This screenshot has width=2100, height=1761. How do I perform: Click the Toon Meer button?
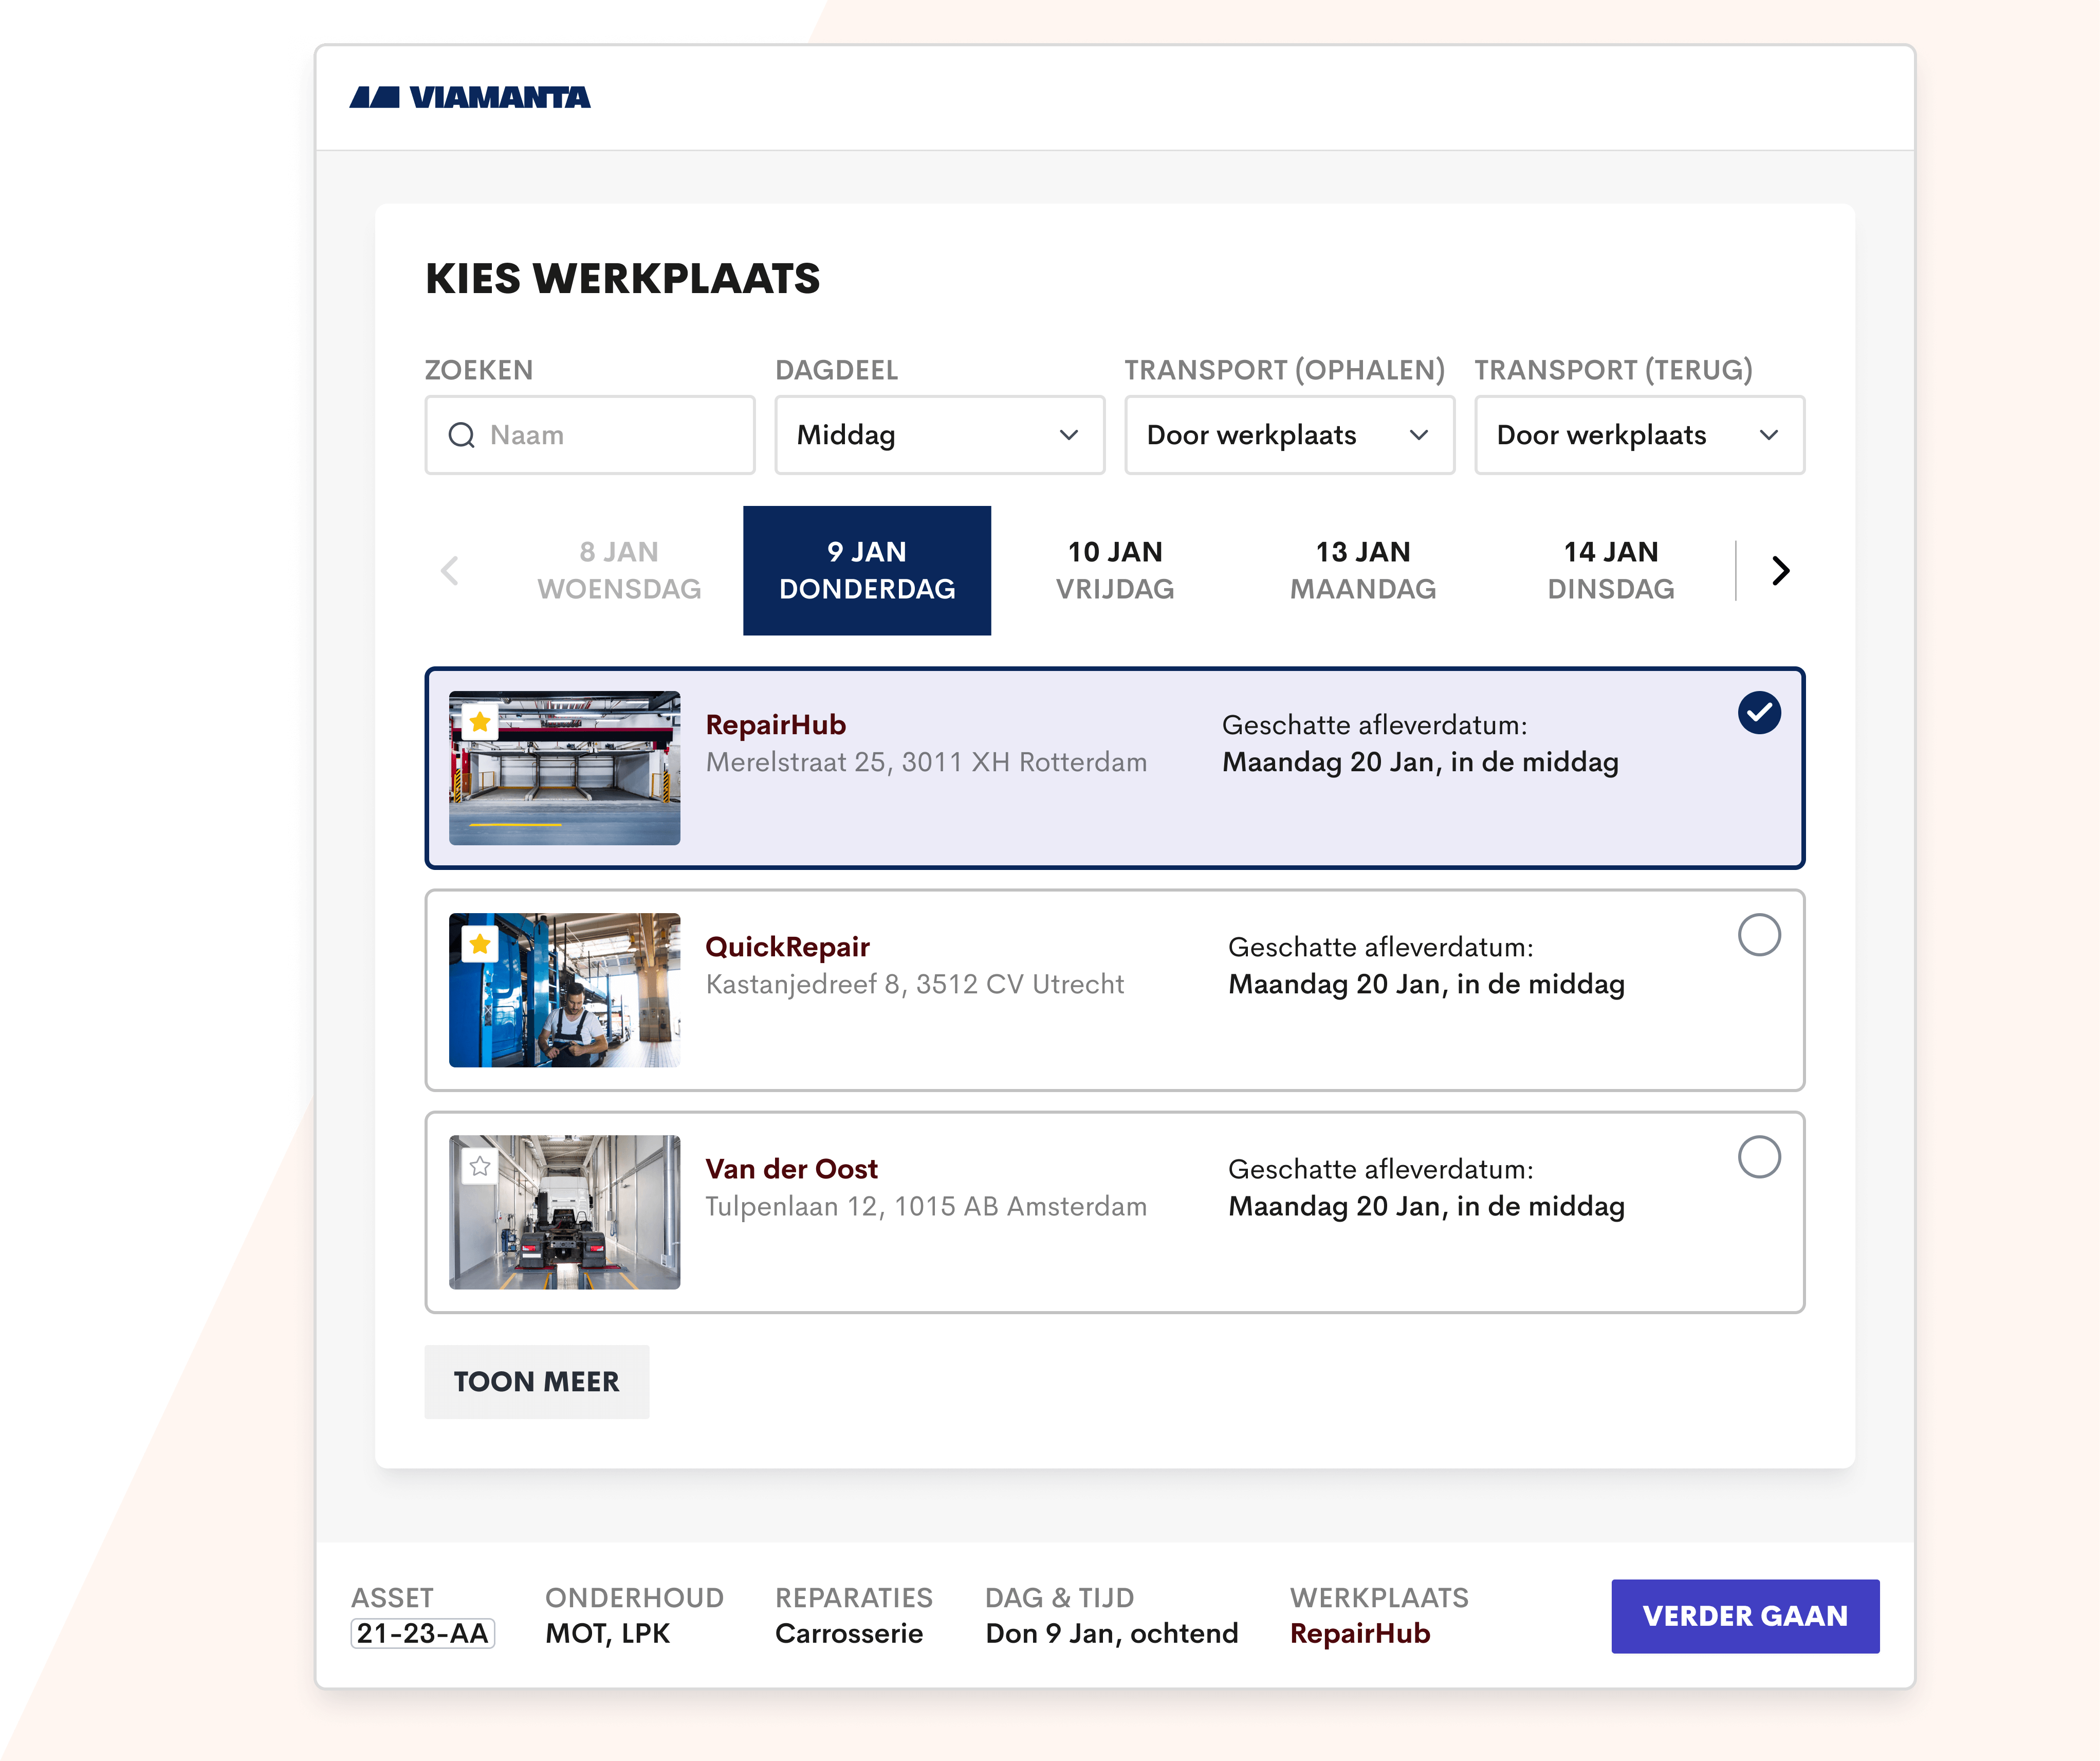pyautogui.click(x=537, y=1382)
